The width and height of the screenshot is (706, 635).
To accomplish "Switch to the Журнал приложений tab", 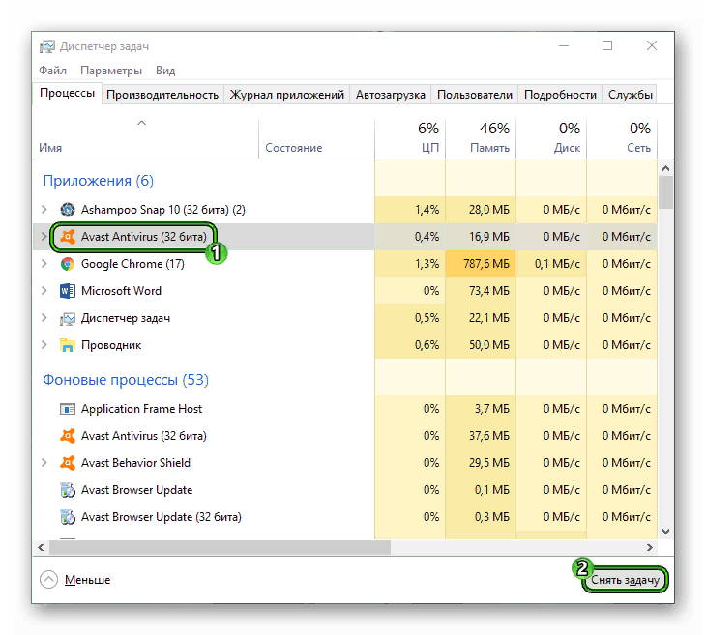I will 287,95.
